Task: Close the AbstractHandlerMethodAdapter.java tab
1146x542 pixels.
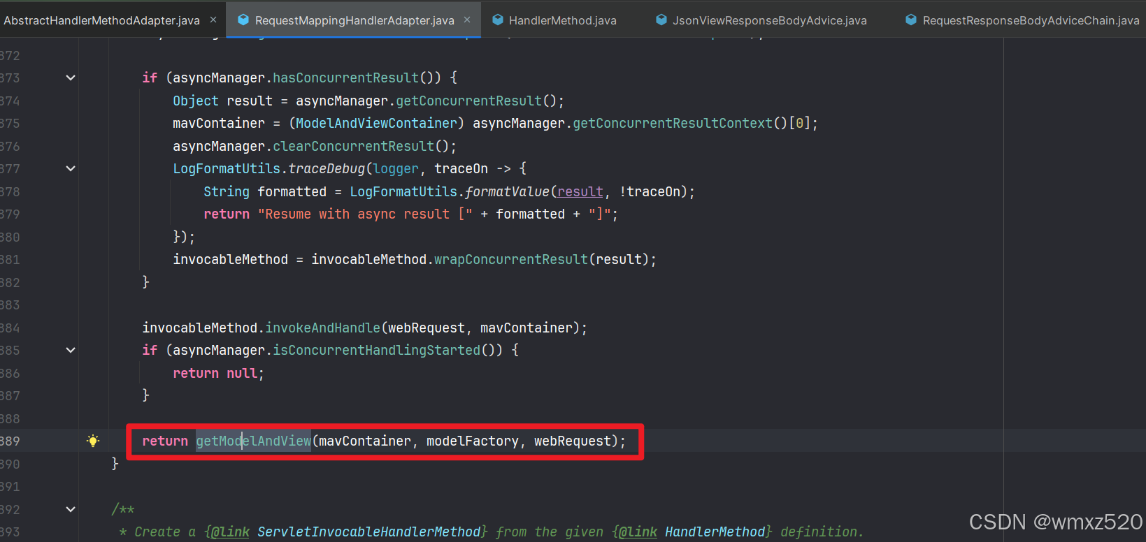Action: point(213,20)
